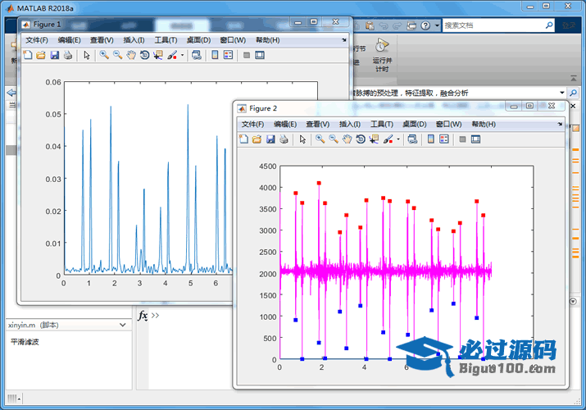Expand xinyin.m (脚本) details panel chevron
The height and width of the screenshot is (410, 586).
pyautogui.click(x=123, y=325)
